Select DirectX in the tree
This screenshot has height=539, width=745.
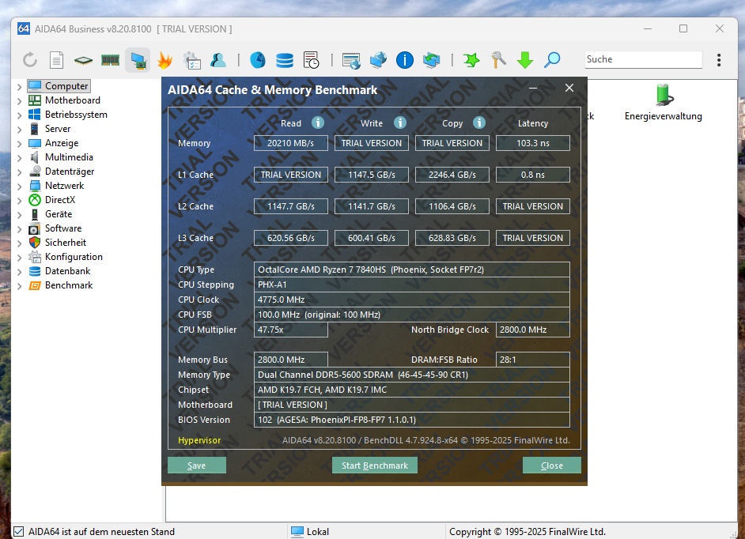60,200
